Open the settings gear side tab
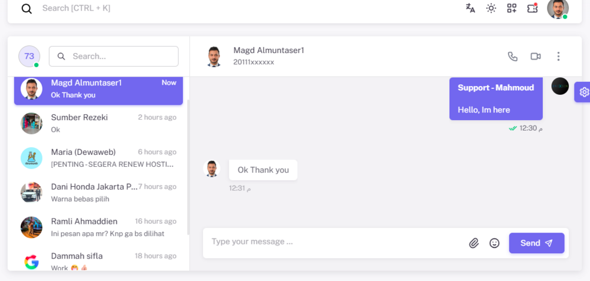Image resolution: width=590 pixels, height=281 pixels. (583, 92)
